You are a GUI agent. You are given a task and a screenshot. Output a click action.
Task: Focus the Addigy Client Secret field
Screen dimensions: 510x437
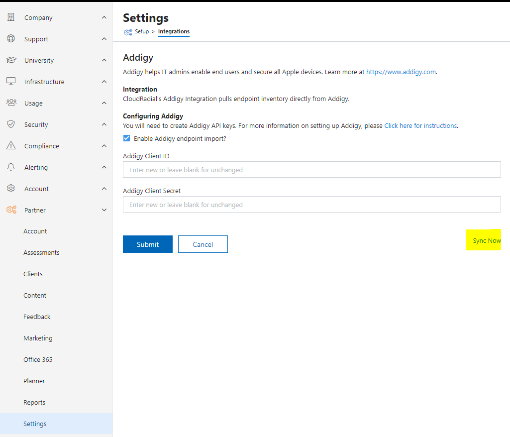click(311, 205)
